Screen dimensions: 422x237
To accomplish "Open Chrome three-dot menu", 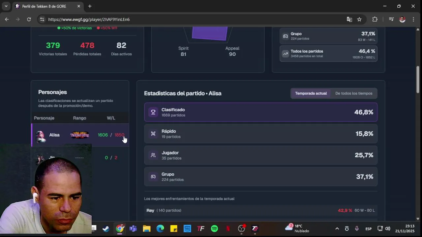I will [413, 19].
